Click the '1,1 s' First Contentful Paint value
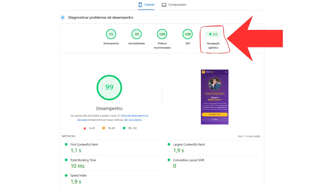 tap(76, 150)
